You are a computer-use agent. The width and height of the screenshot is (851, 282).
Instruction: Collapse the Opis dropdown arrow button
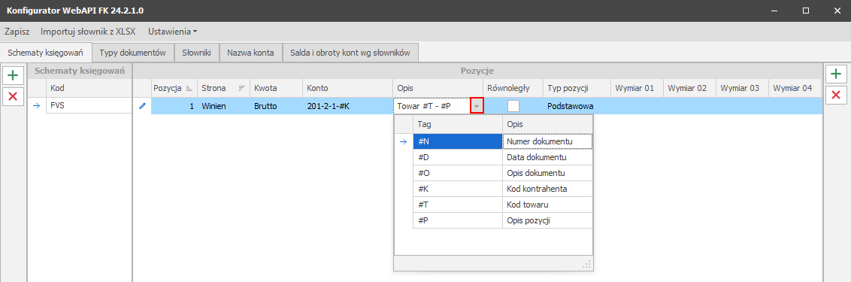click(477, 106)
